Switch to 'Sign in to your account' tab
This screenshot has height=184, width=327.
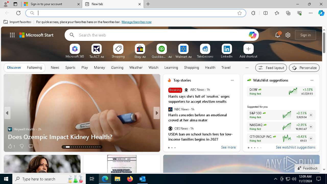(51, 4)
